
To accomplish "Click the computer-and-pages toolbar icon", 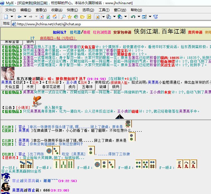I will coord(109,17).
